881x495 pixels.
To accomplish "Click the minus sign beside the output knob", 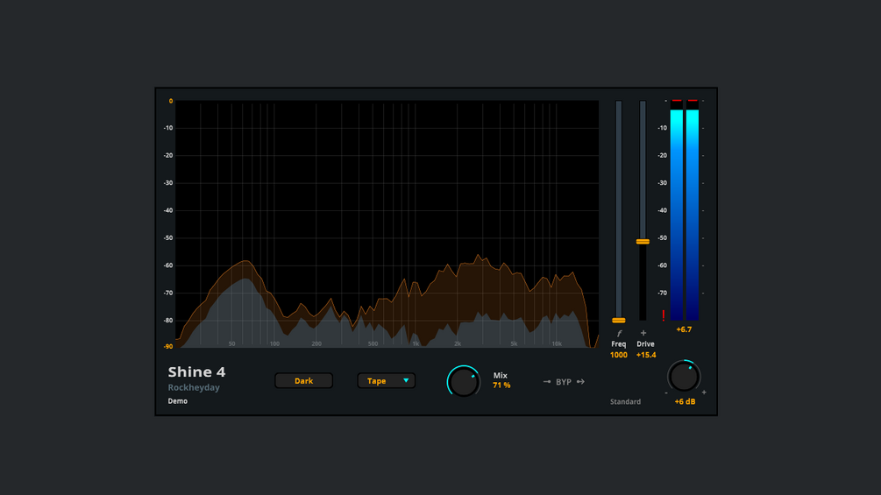I will click(x=666, y=392).
